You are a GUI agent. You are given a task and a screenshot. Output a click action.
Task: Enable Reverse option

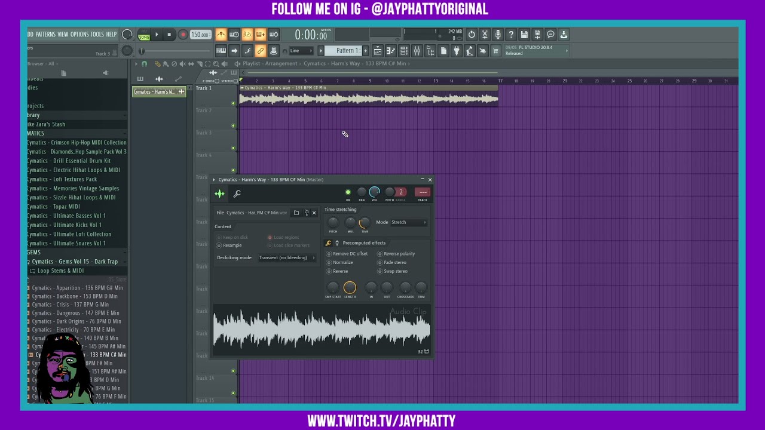[x=337, y=271]
